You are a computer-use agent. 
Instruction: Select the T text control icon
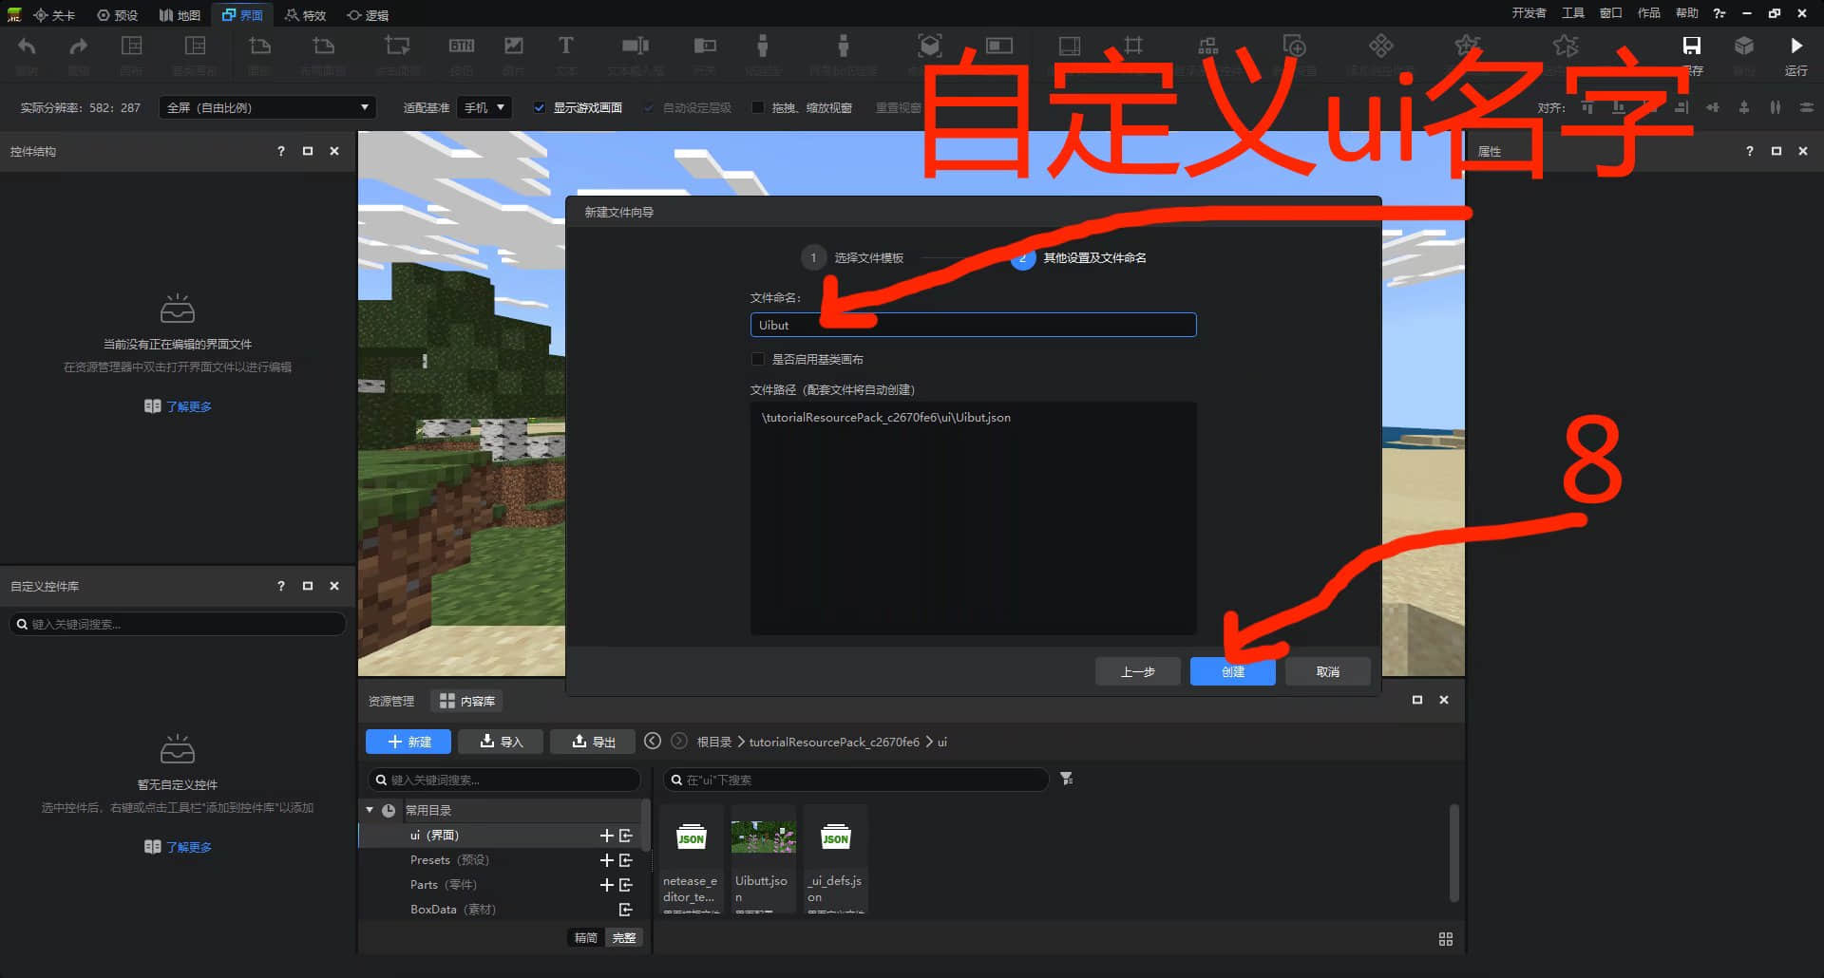click(x=566, y=47)
